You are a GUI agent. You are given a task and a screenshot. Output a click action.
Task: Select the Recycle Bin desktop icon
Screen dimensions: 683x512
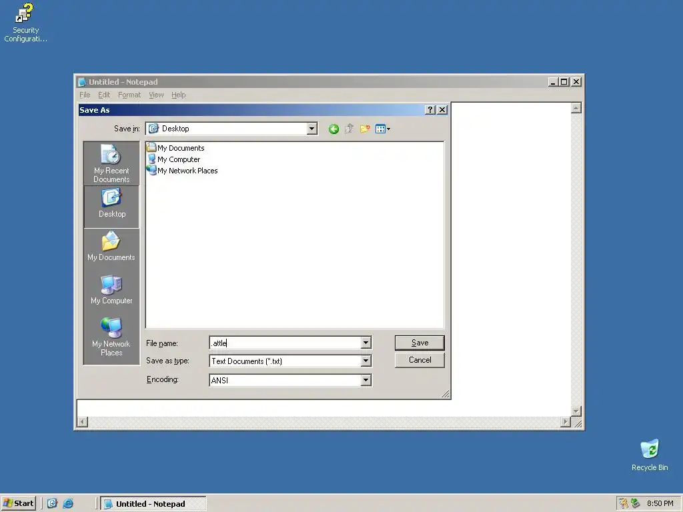(x=650, y=455)
